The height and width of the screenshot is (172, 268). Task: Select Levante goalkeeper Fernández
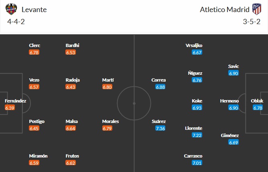pyautogui.click(x=15, y=101)
